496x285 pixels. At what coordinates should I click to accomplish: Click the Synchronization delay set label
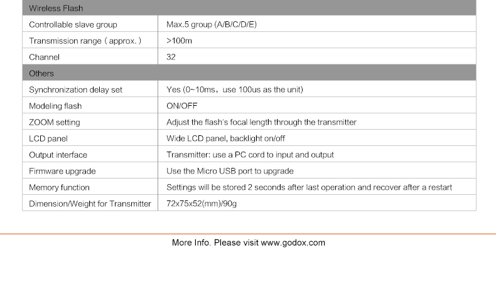pos(75,90)
